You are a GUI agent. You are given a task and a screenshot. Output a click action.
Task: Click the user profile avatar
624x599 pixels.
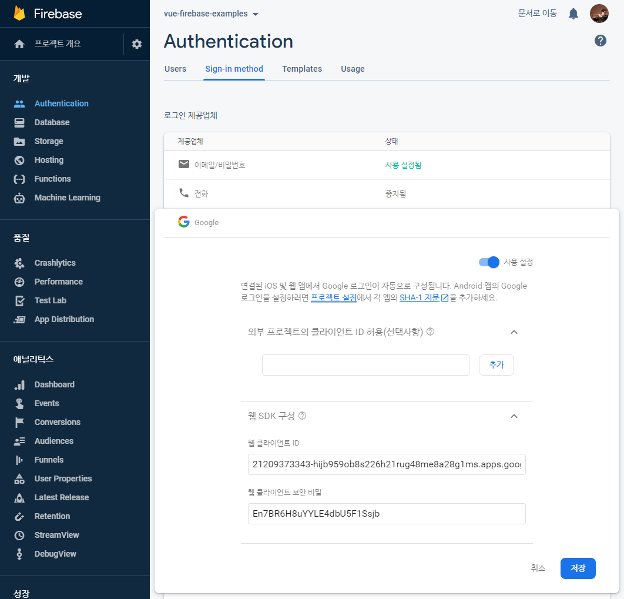pyautogui.click(x=599, y=14)
